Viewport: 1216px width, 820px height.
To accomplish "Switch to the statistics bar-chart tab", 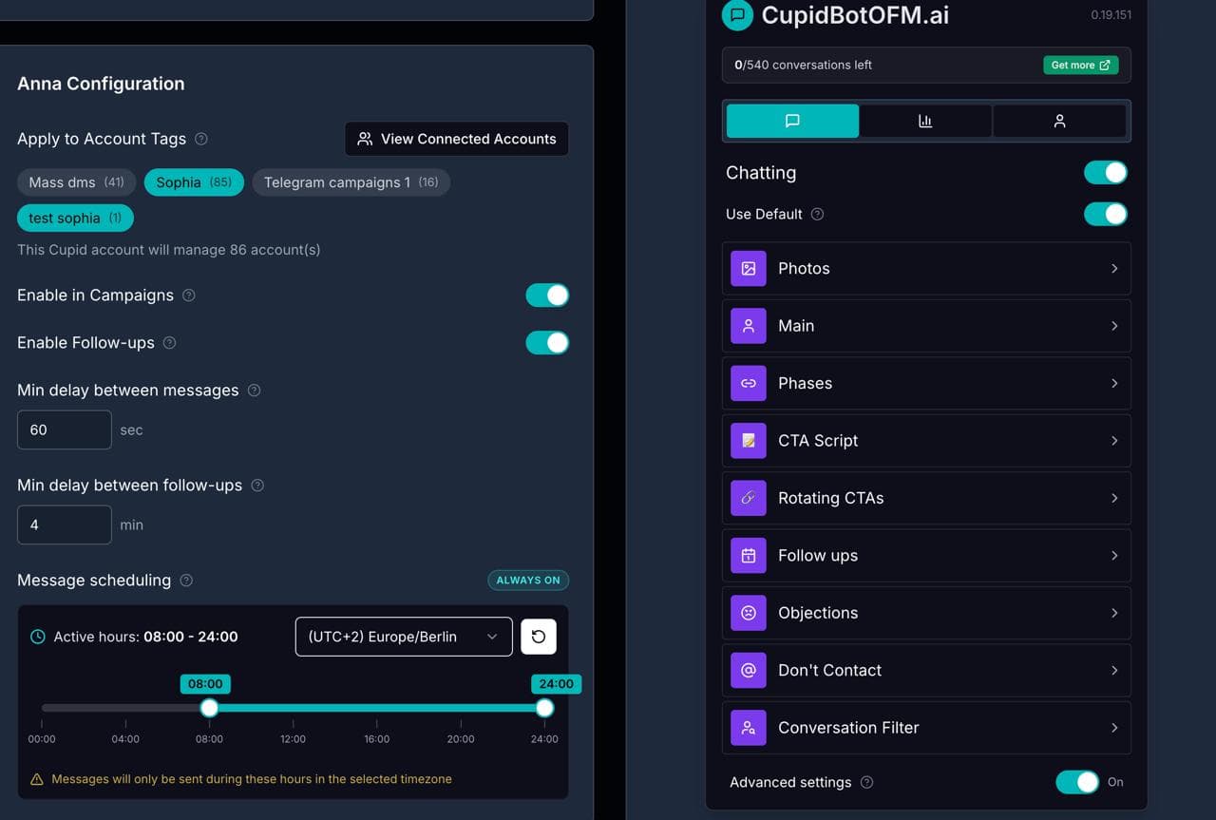I will click(925, 121).
